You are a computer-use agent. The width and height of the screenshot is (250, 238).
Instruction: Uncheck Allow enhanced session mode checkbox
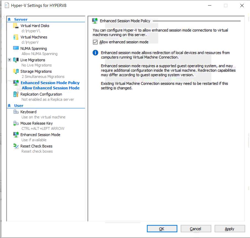(x=95, y=42)
